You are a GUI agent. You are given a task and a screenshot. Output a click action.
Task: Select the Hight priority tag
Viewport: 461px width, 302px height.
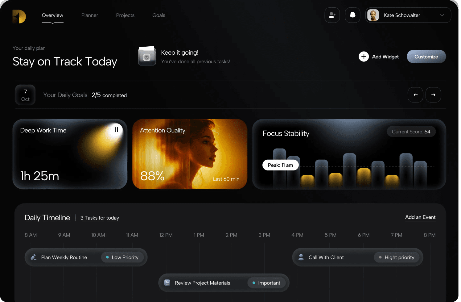coord(397,257)
